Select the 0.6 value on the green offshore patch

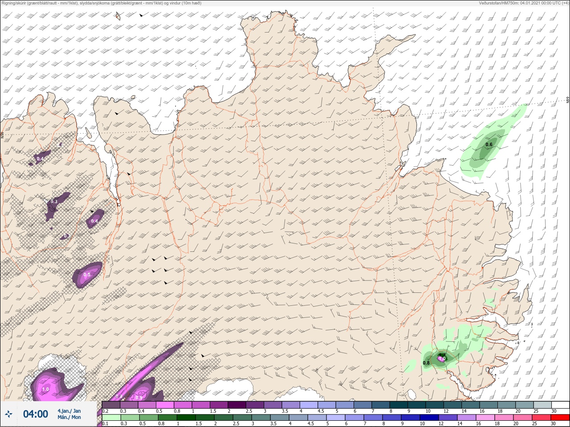point(489,144)
